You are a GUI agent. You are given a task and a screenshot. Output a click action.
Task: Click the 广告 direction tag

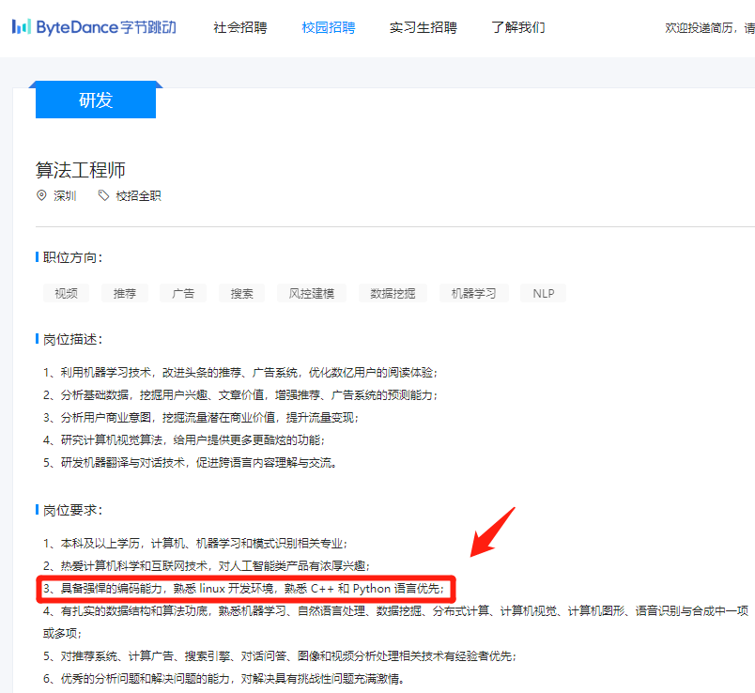pyautogui.click(x=183, y=293)
